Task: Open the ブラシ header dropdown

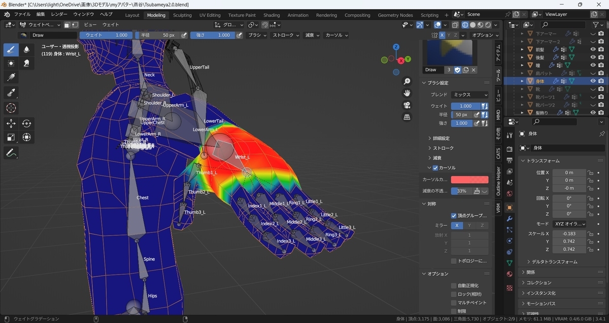Action: 256,35
